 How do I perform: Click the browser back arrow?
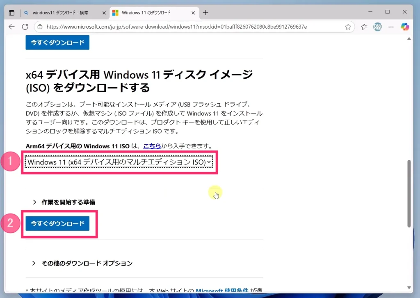(x=11, y=27)
